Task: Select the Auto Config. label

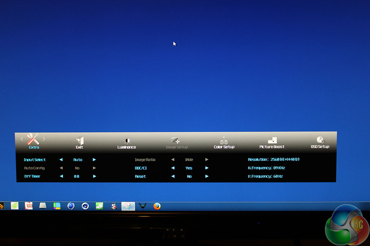Action: coord(34,168)
